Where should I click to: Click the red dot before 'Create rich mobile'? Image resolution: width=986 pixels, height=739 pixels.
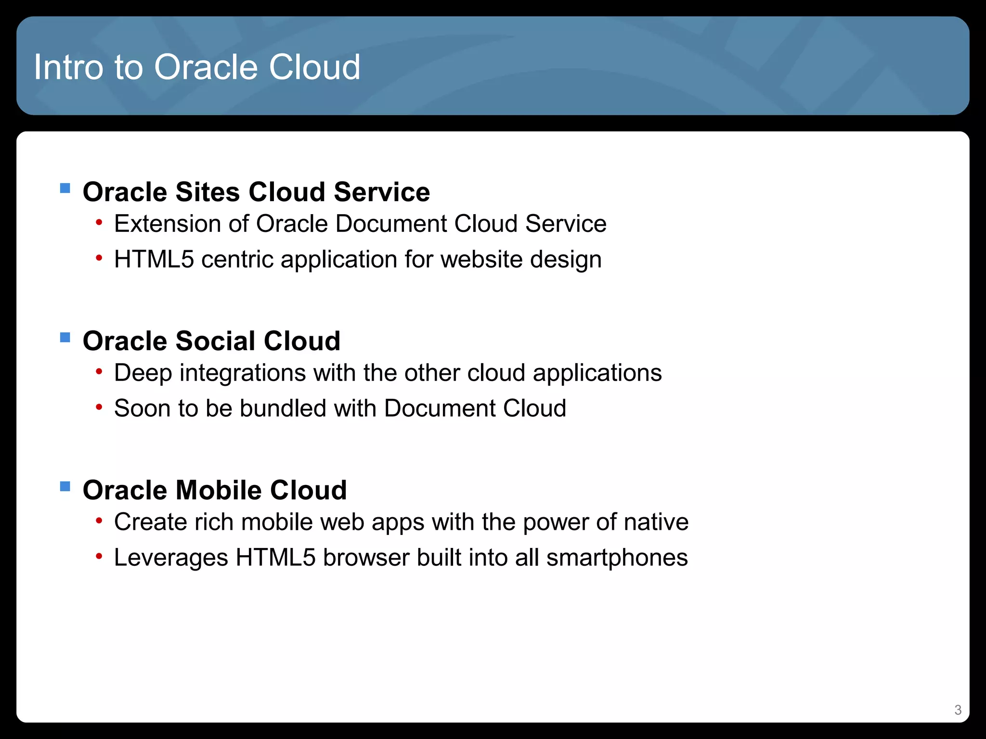[x=99, y=521]
